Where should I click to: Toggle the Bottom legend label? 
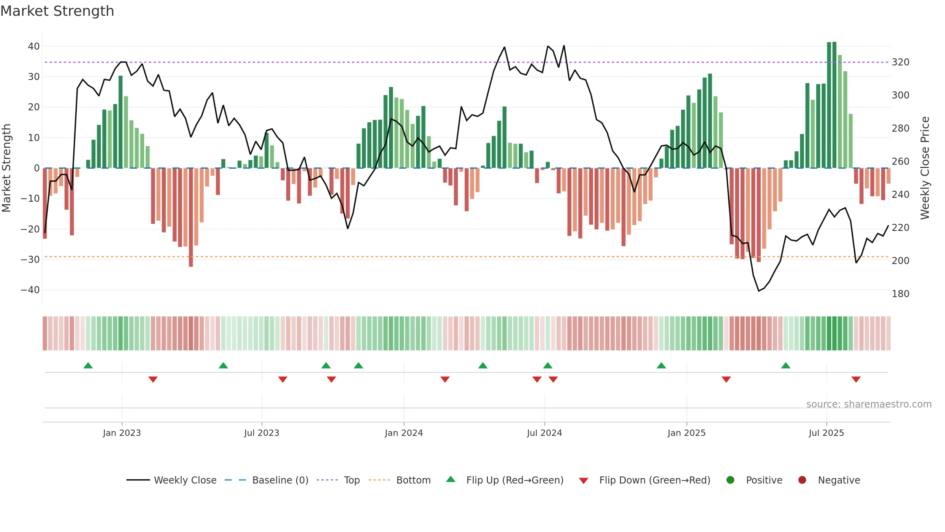pos(413,480)
